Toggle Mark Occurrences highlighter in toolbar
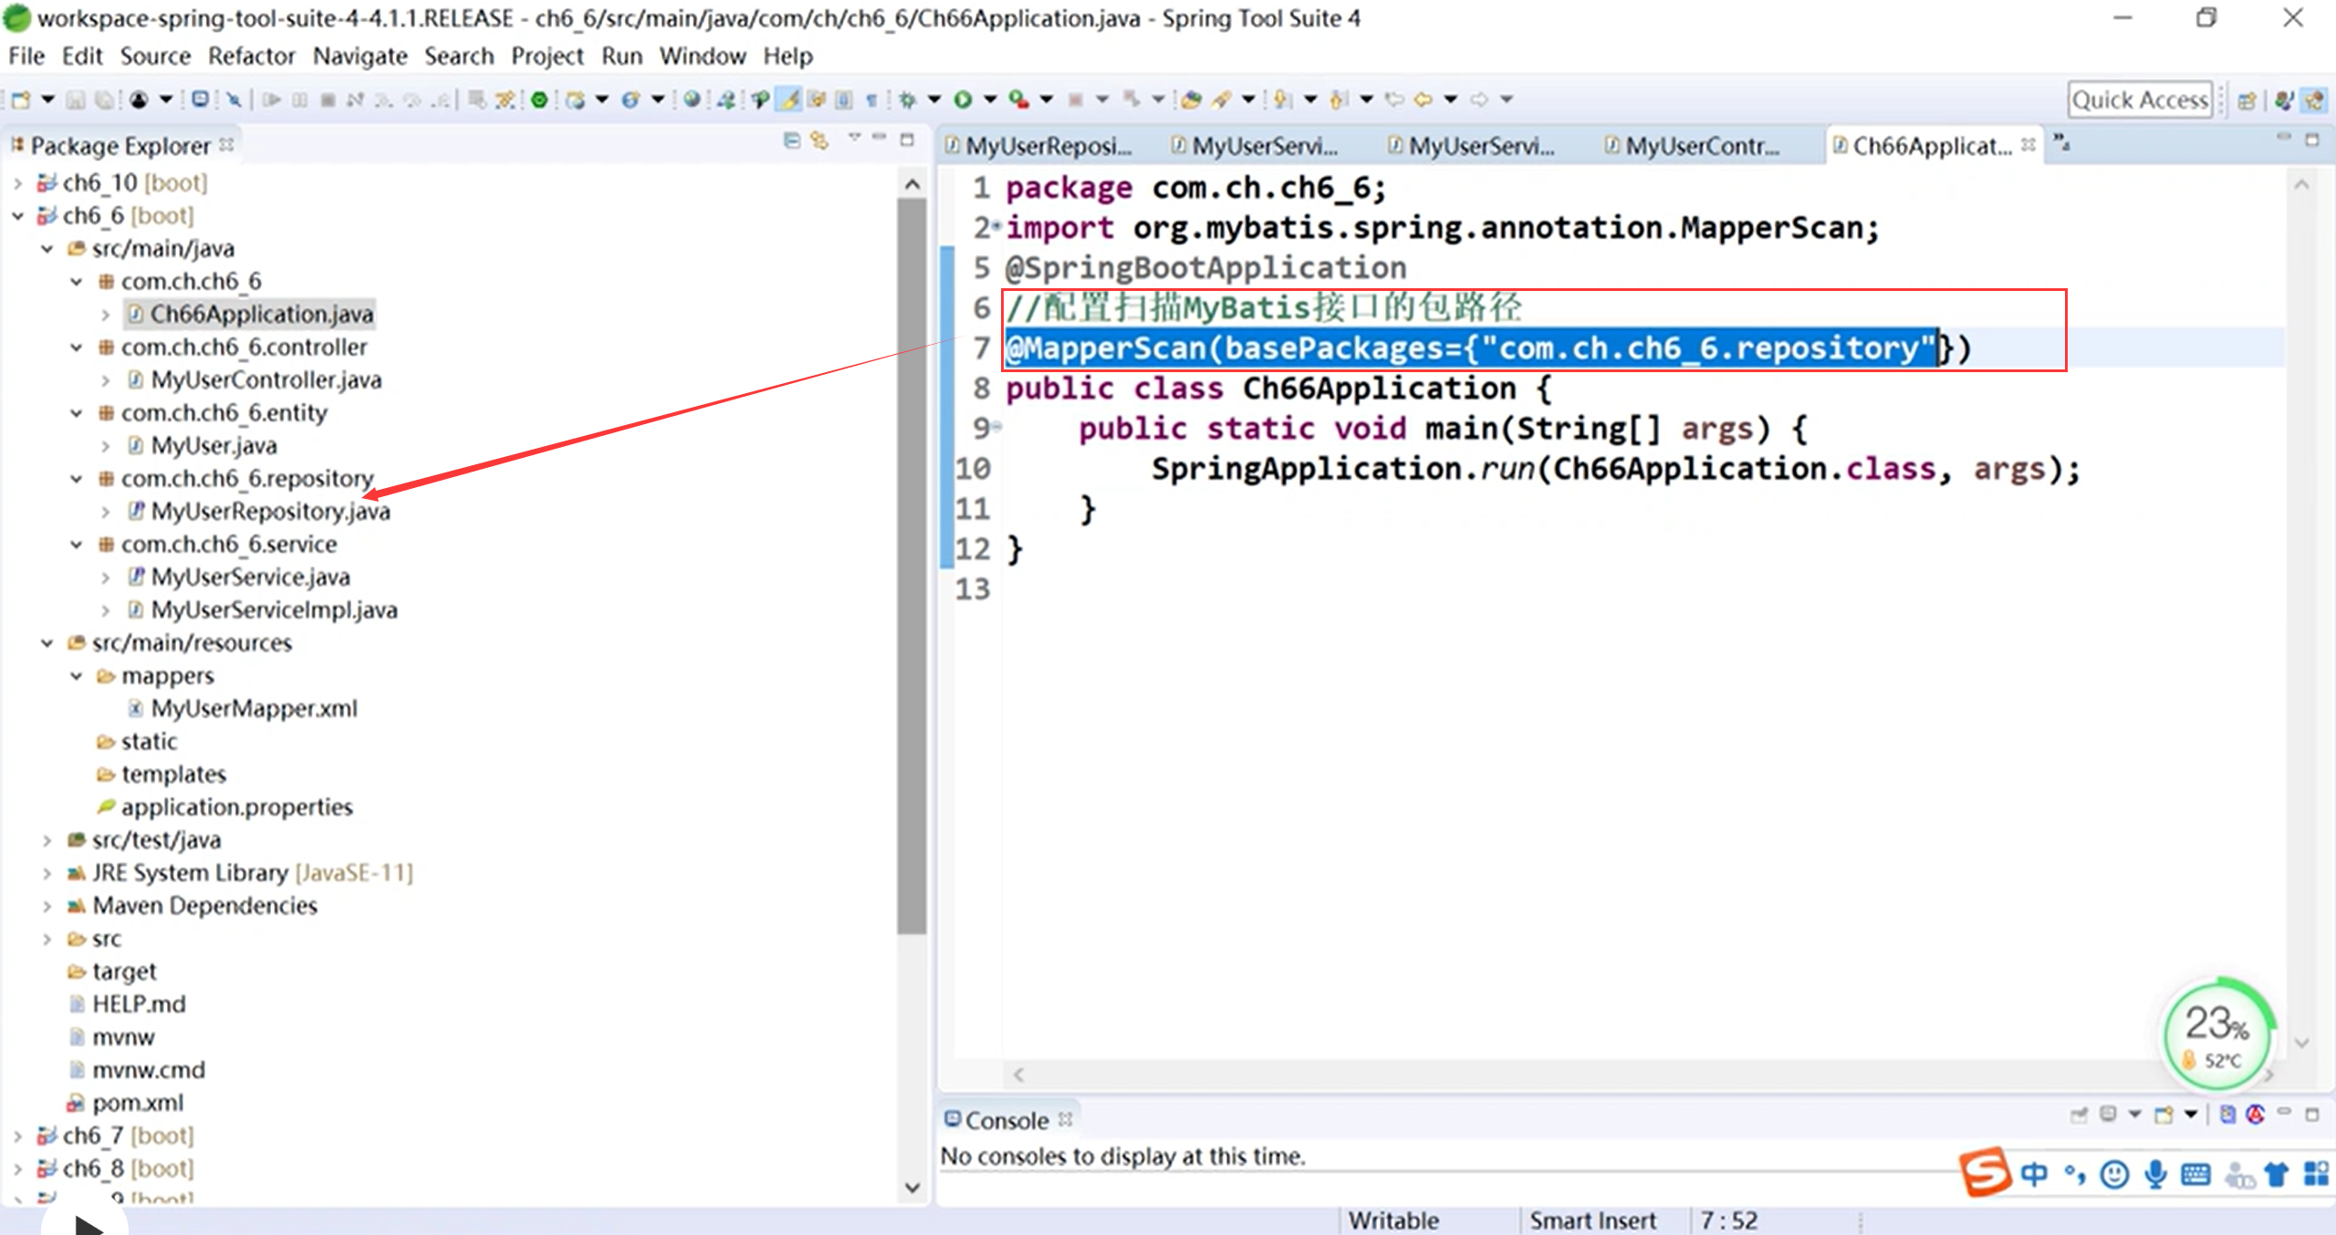Image resolution: width=2336 pixels, height=1235 pixels. [788, 99]
